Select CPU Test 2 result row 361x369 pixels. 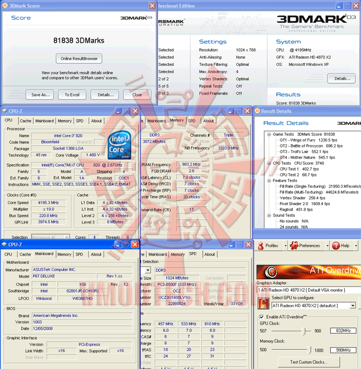298,175
